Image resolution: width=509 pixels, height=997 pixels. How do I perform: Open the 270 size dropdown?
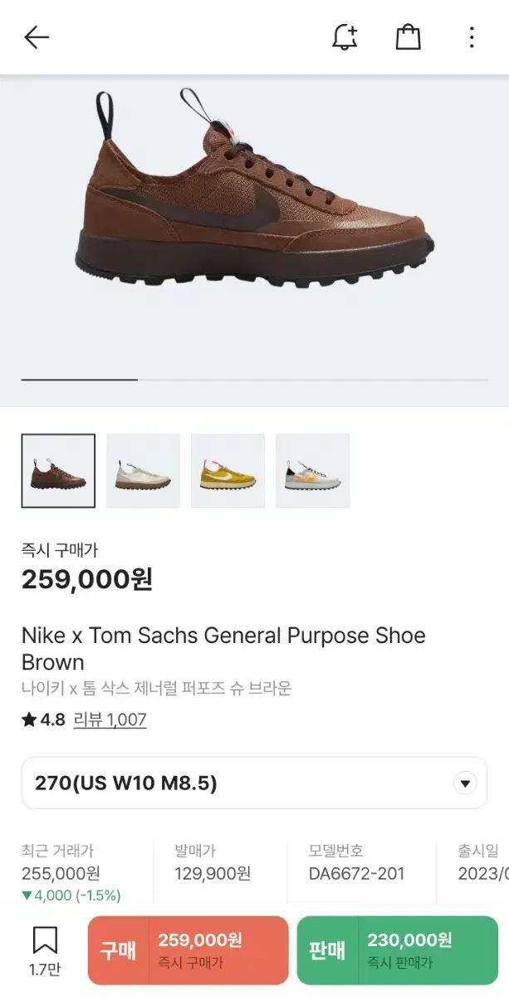[241, 783]
